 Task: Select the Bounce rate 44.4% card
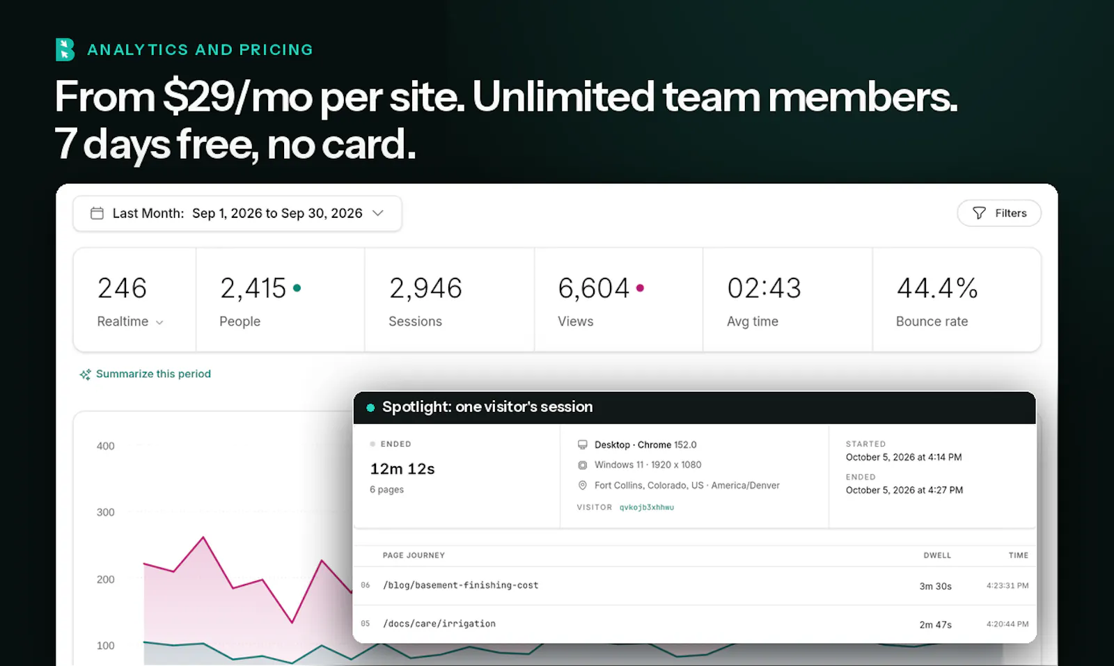coord(957,300)
